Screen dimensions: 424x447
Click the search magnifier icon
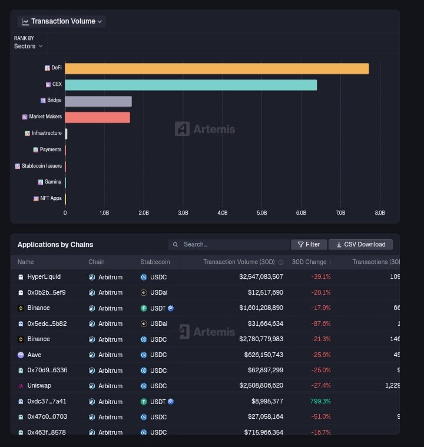click(175, 245)
